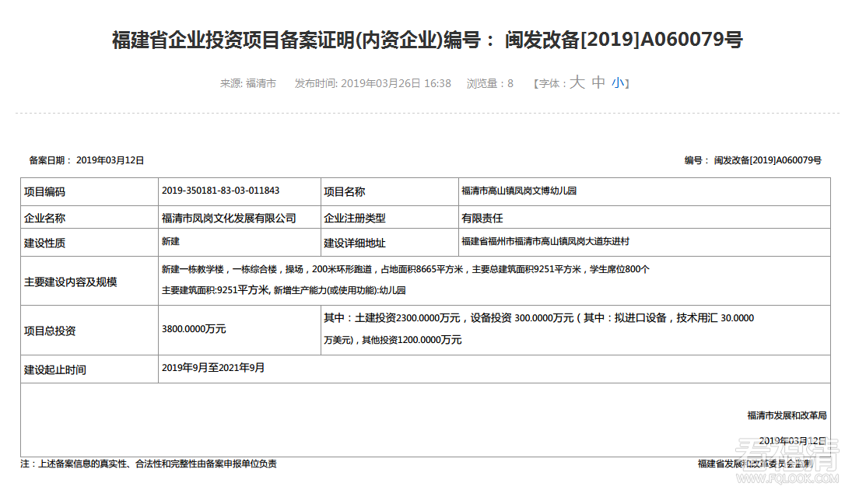Click the line beginning 新建一栋教学楼
This screenshot has height=504, width=859.
[405, 269]
